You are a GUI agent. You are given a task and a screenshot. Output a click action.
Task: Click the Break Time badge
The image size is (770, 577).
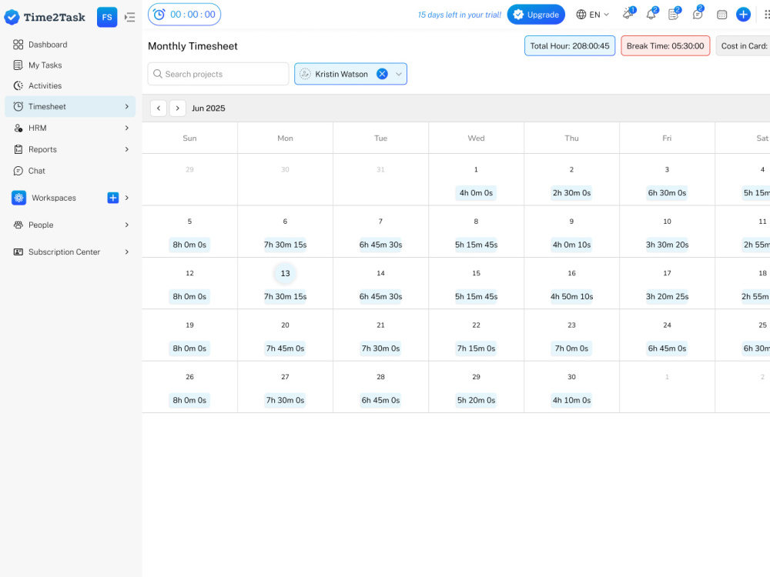[x=665, y=46]
